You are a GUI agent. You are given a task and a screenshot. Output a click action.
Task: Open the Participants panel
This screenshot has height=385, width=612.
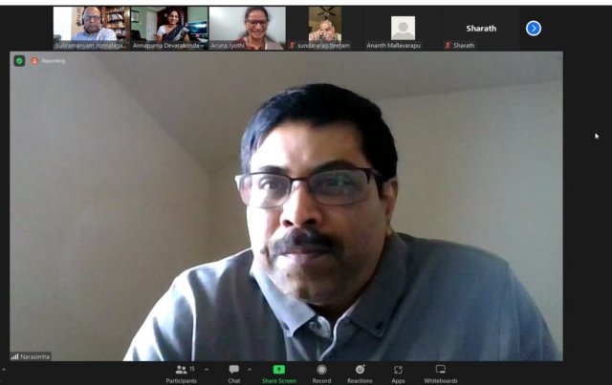pos(181,374)
